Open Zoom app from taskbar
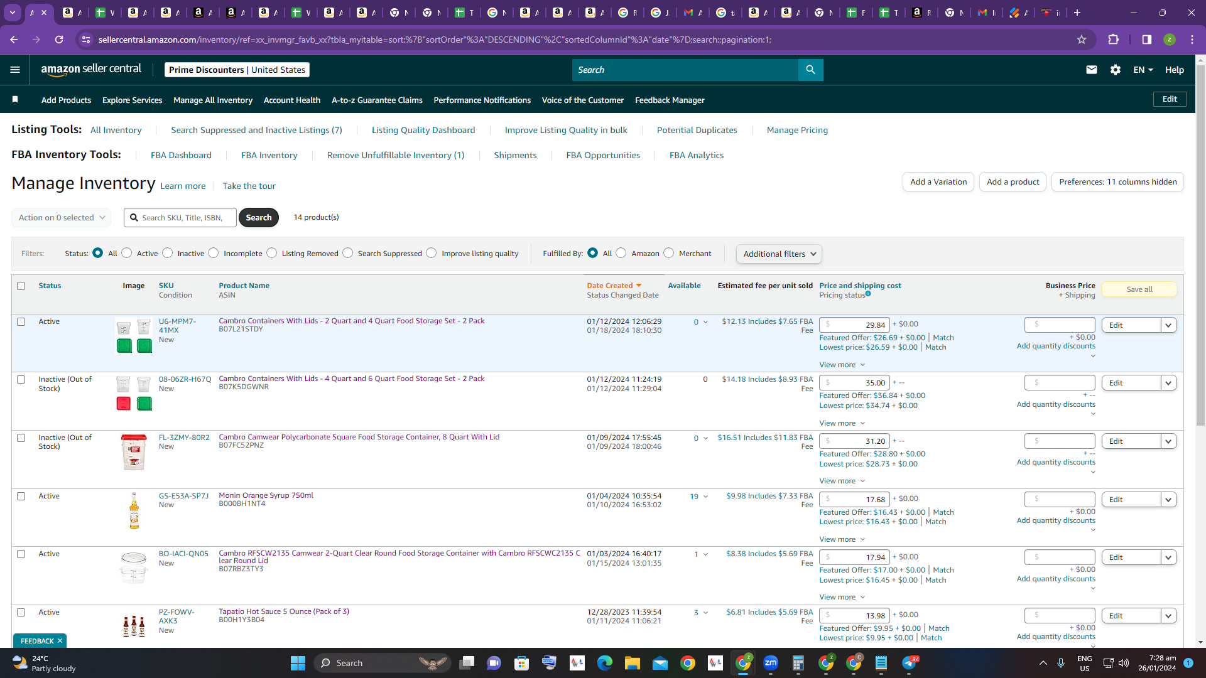Viewport: 1206px width, 678px height. [x=770, y=663]
